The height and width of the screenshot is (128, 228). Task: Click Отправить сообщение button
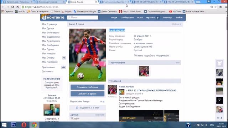coord(87,87)
